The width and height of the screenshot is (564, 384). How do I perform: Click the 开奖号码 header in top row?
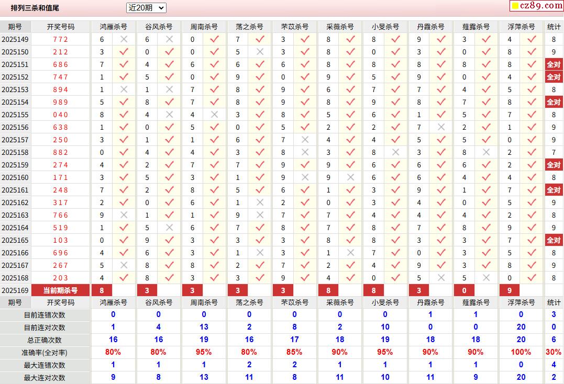pos(60,27)
